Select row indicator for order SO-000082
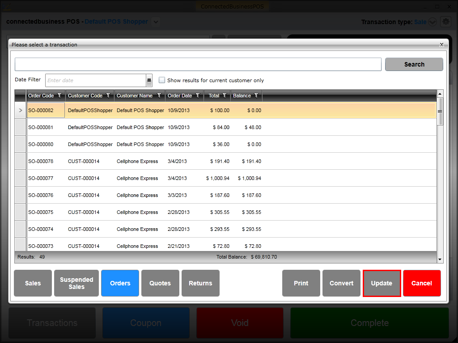458x343 pixels. click(21, 110)
